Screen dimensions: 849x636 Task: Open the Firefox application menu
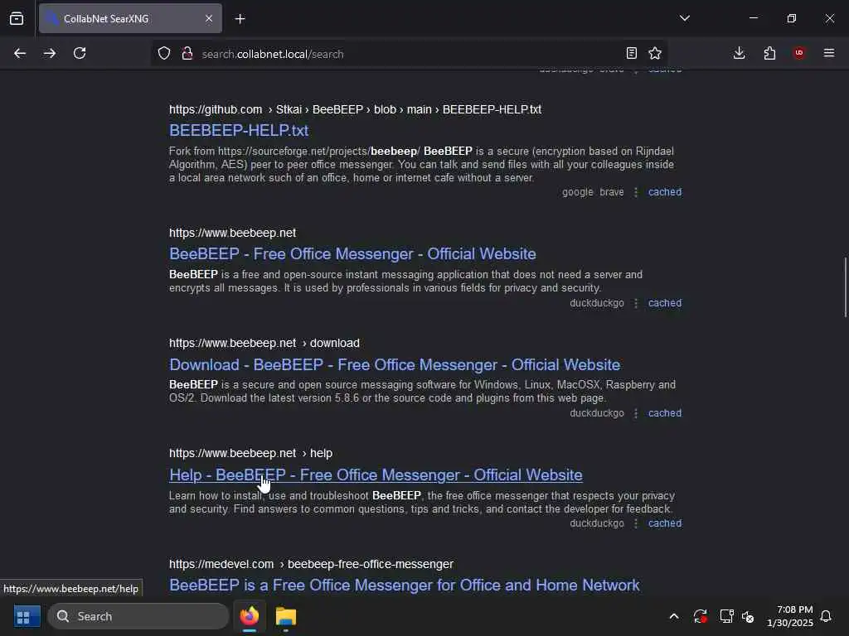point(829,53)
